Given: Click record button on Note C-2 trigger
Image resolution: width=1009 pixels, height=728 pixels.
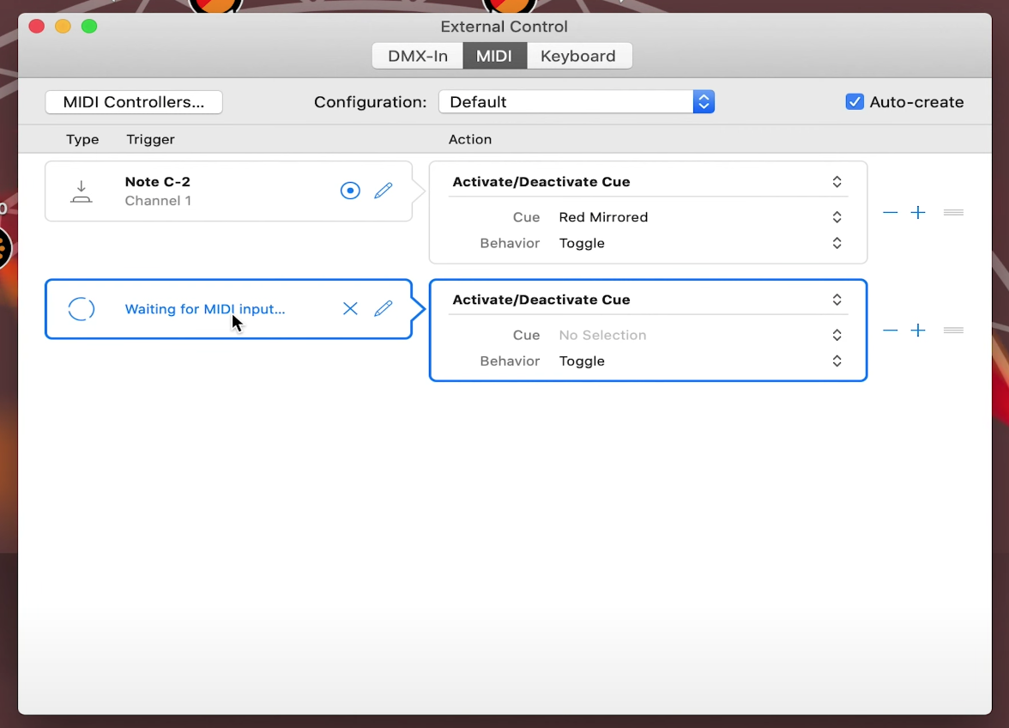Looking at the screenshot, I should click(350, 191).
